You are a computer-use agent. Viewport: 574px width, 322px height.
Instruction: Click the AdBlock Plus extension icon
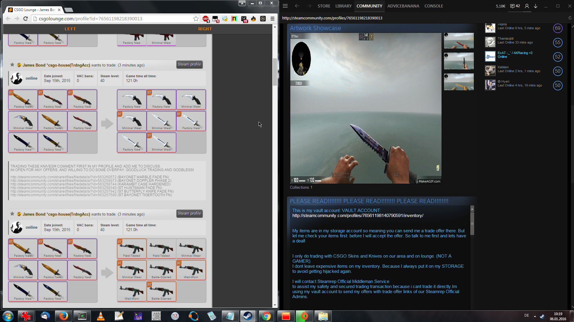tap(205, 19)
